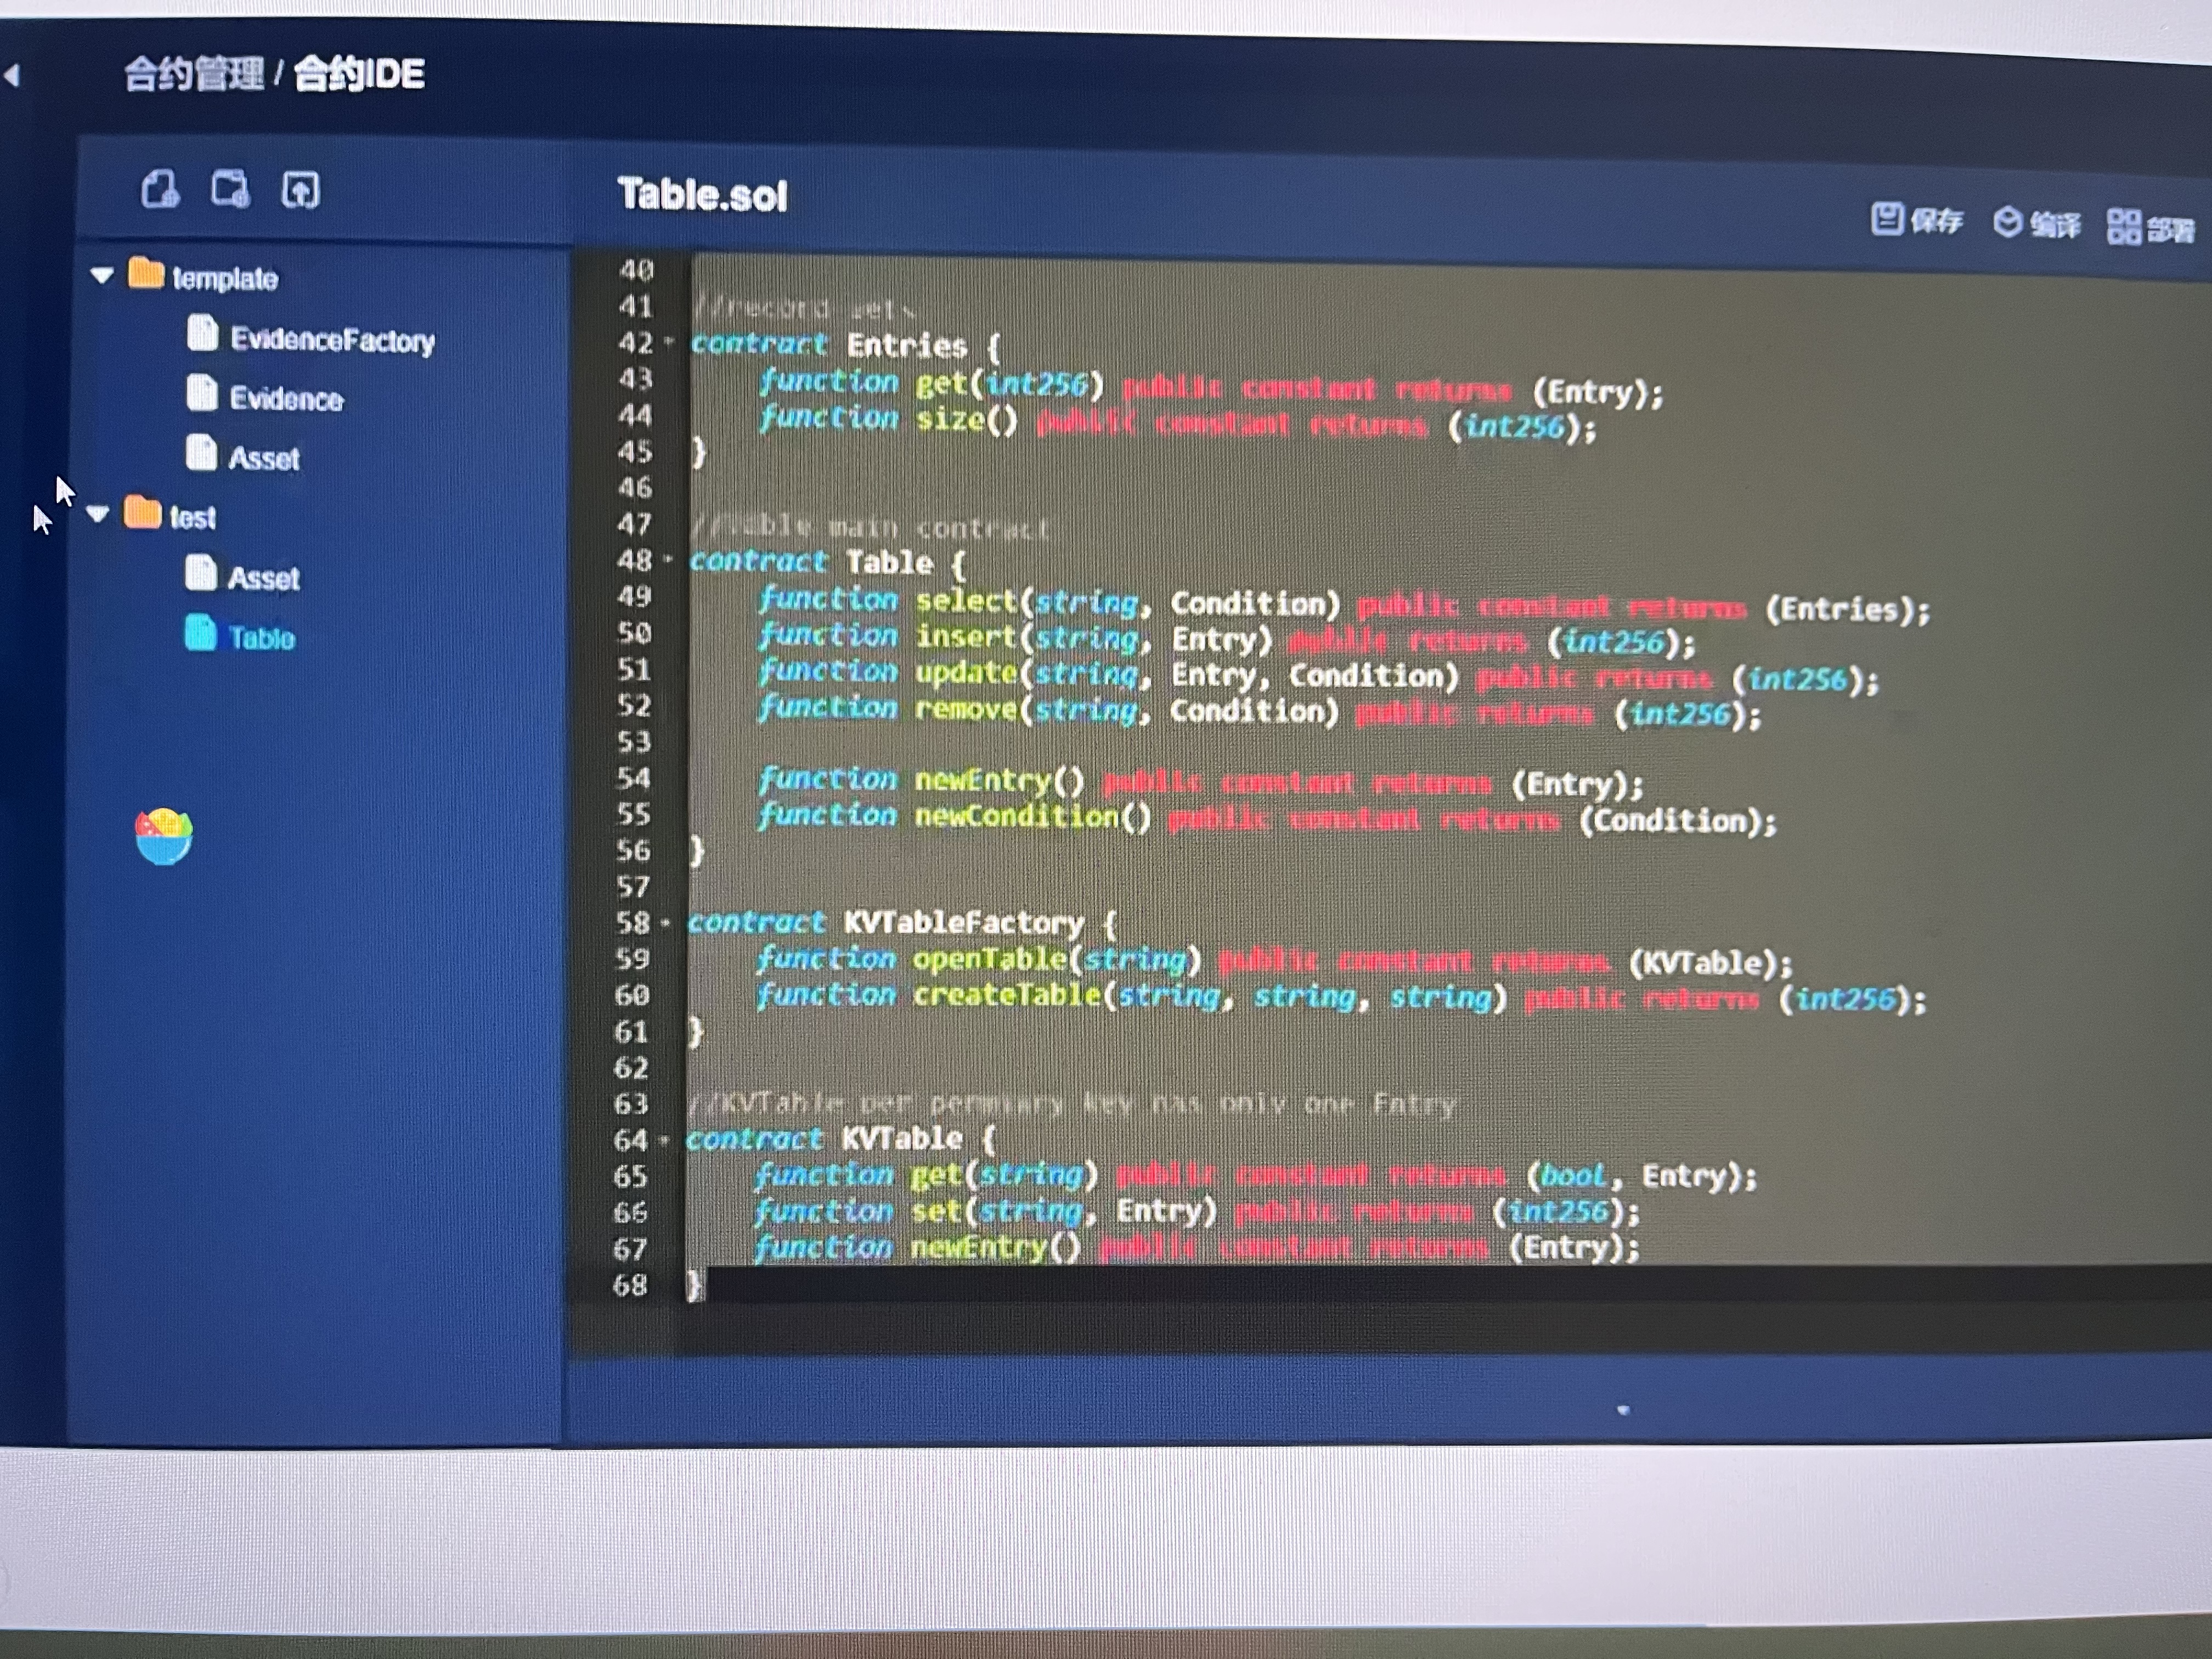Screen dimensions: 2212x1659
Task: Collapse the template folder
Action: click(101, 275)
